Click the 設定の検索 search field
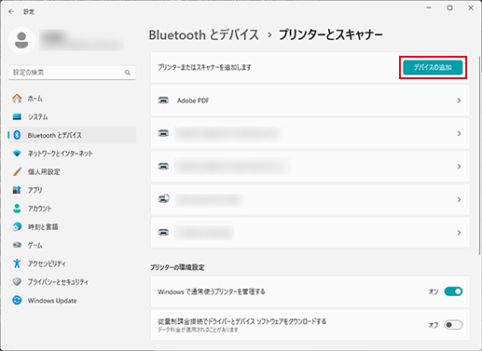Viewport: 482px width, 351px height. 72,73
